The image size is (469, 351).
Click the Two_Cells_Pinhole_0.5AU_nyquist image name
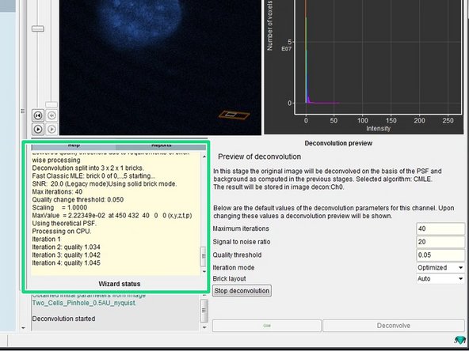click(x=83, y=303)
